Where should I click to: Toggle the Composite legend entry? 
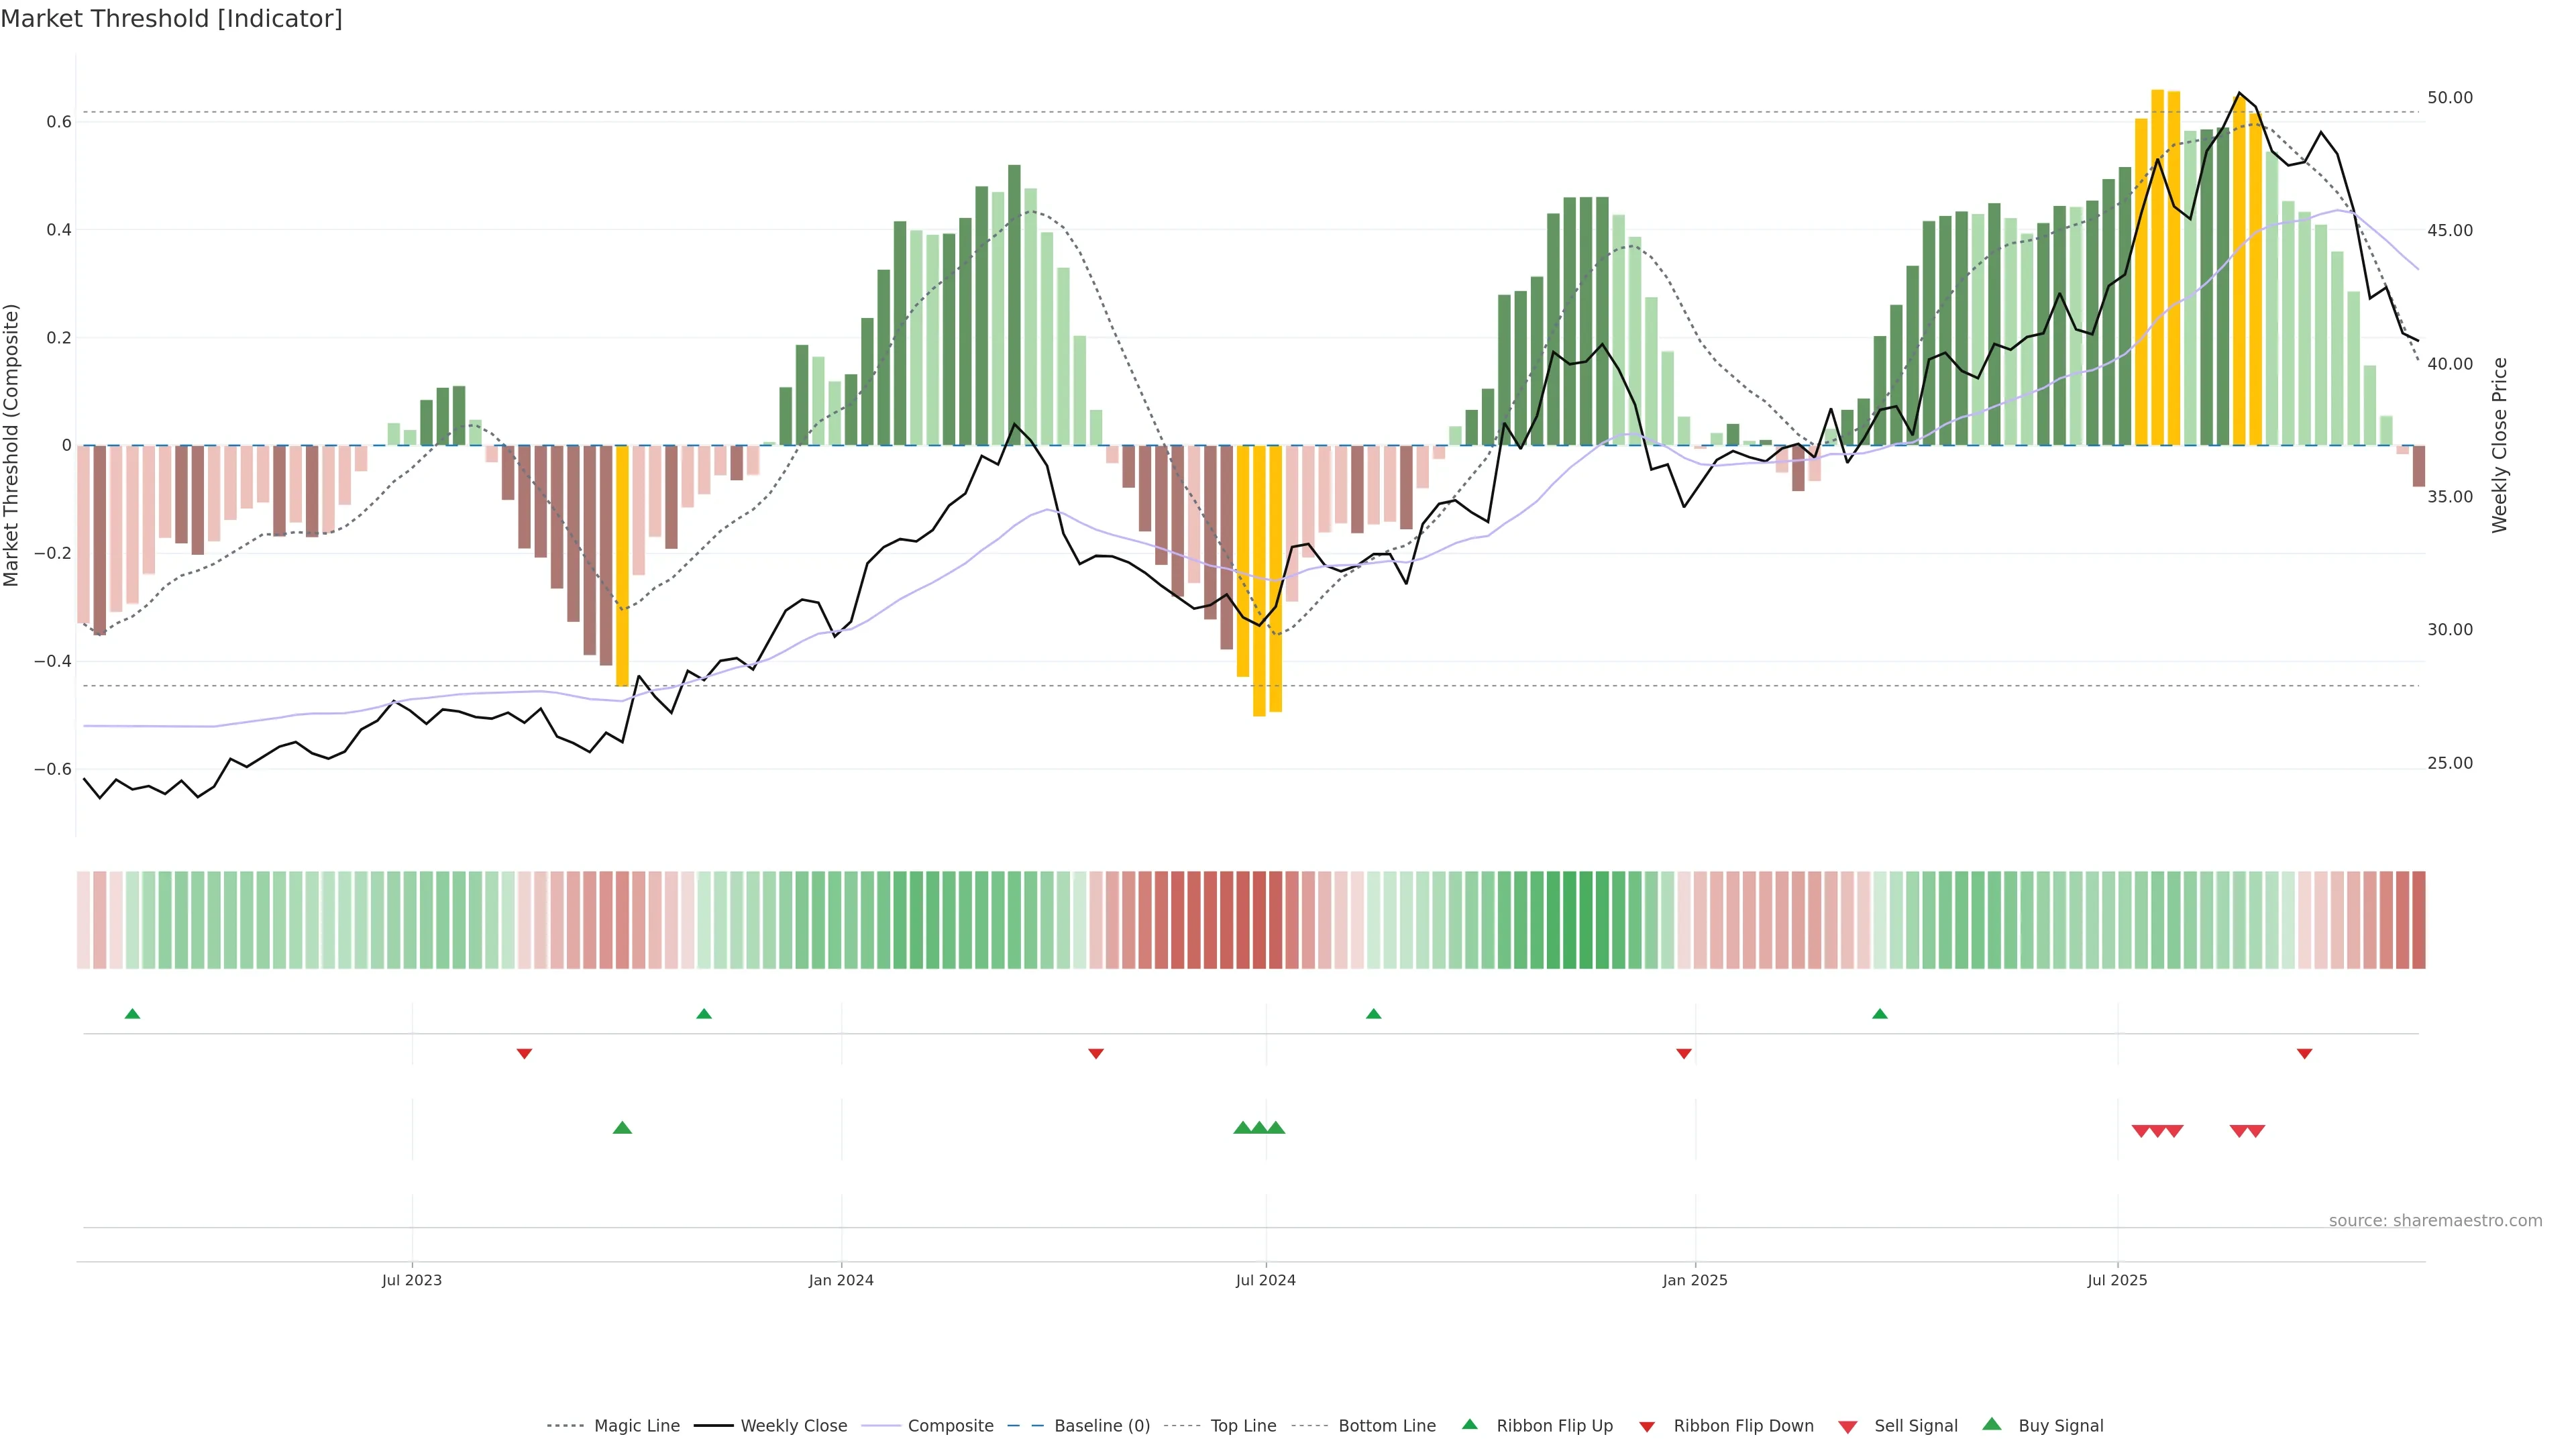point(950,1425)
